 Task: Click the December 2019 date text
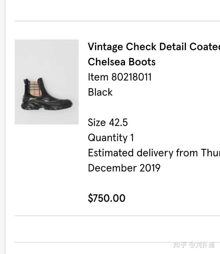124,168
